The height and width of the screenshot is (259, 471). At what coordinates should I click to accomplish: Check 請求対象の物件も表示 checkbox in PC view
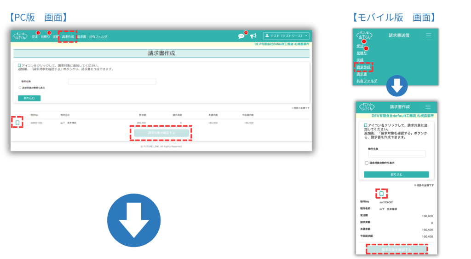[20, 88]
